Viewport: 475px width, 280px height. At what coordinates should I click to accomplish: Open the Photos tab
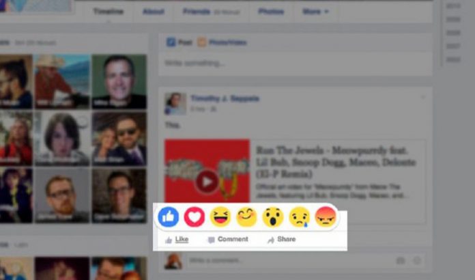[271, 12]
